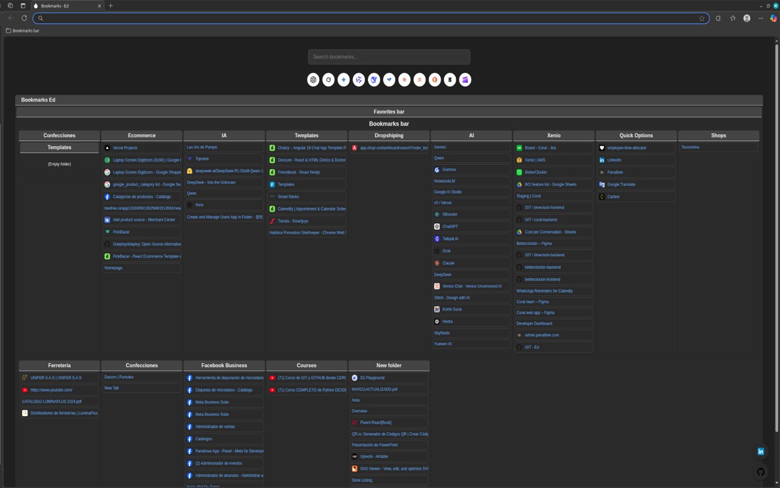Close the Bookmarks - Ed tab
Viewport: 780px width, 488px height.
click(99, 5)
